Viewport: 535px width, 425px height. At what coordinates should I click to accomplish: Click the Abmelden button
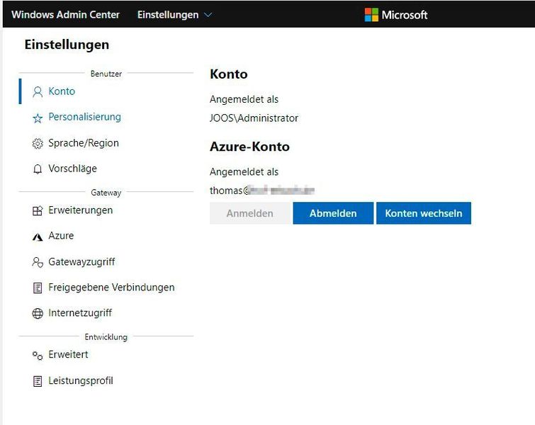click(x=333, y=213)
